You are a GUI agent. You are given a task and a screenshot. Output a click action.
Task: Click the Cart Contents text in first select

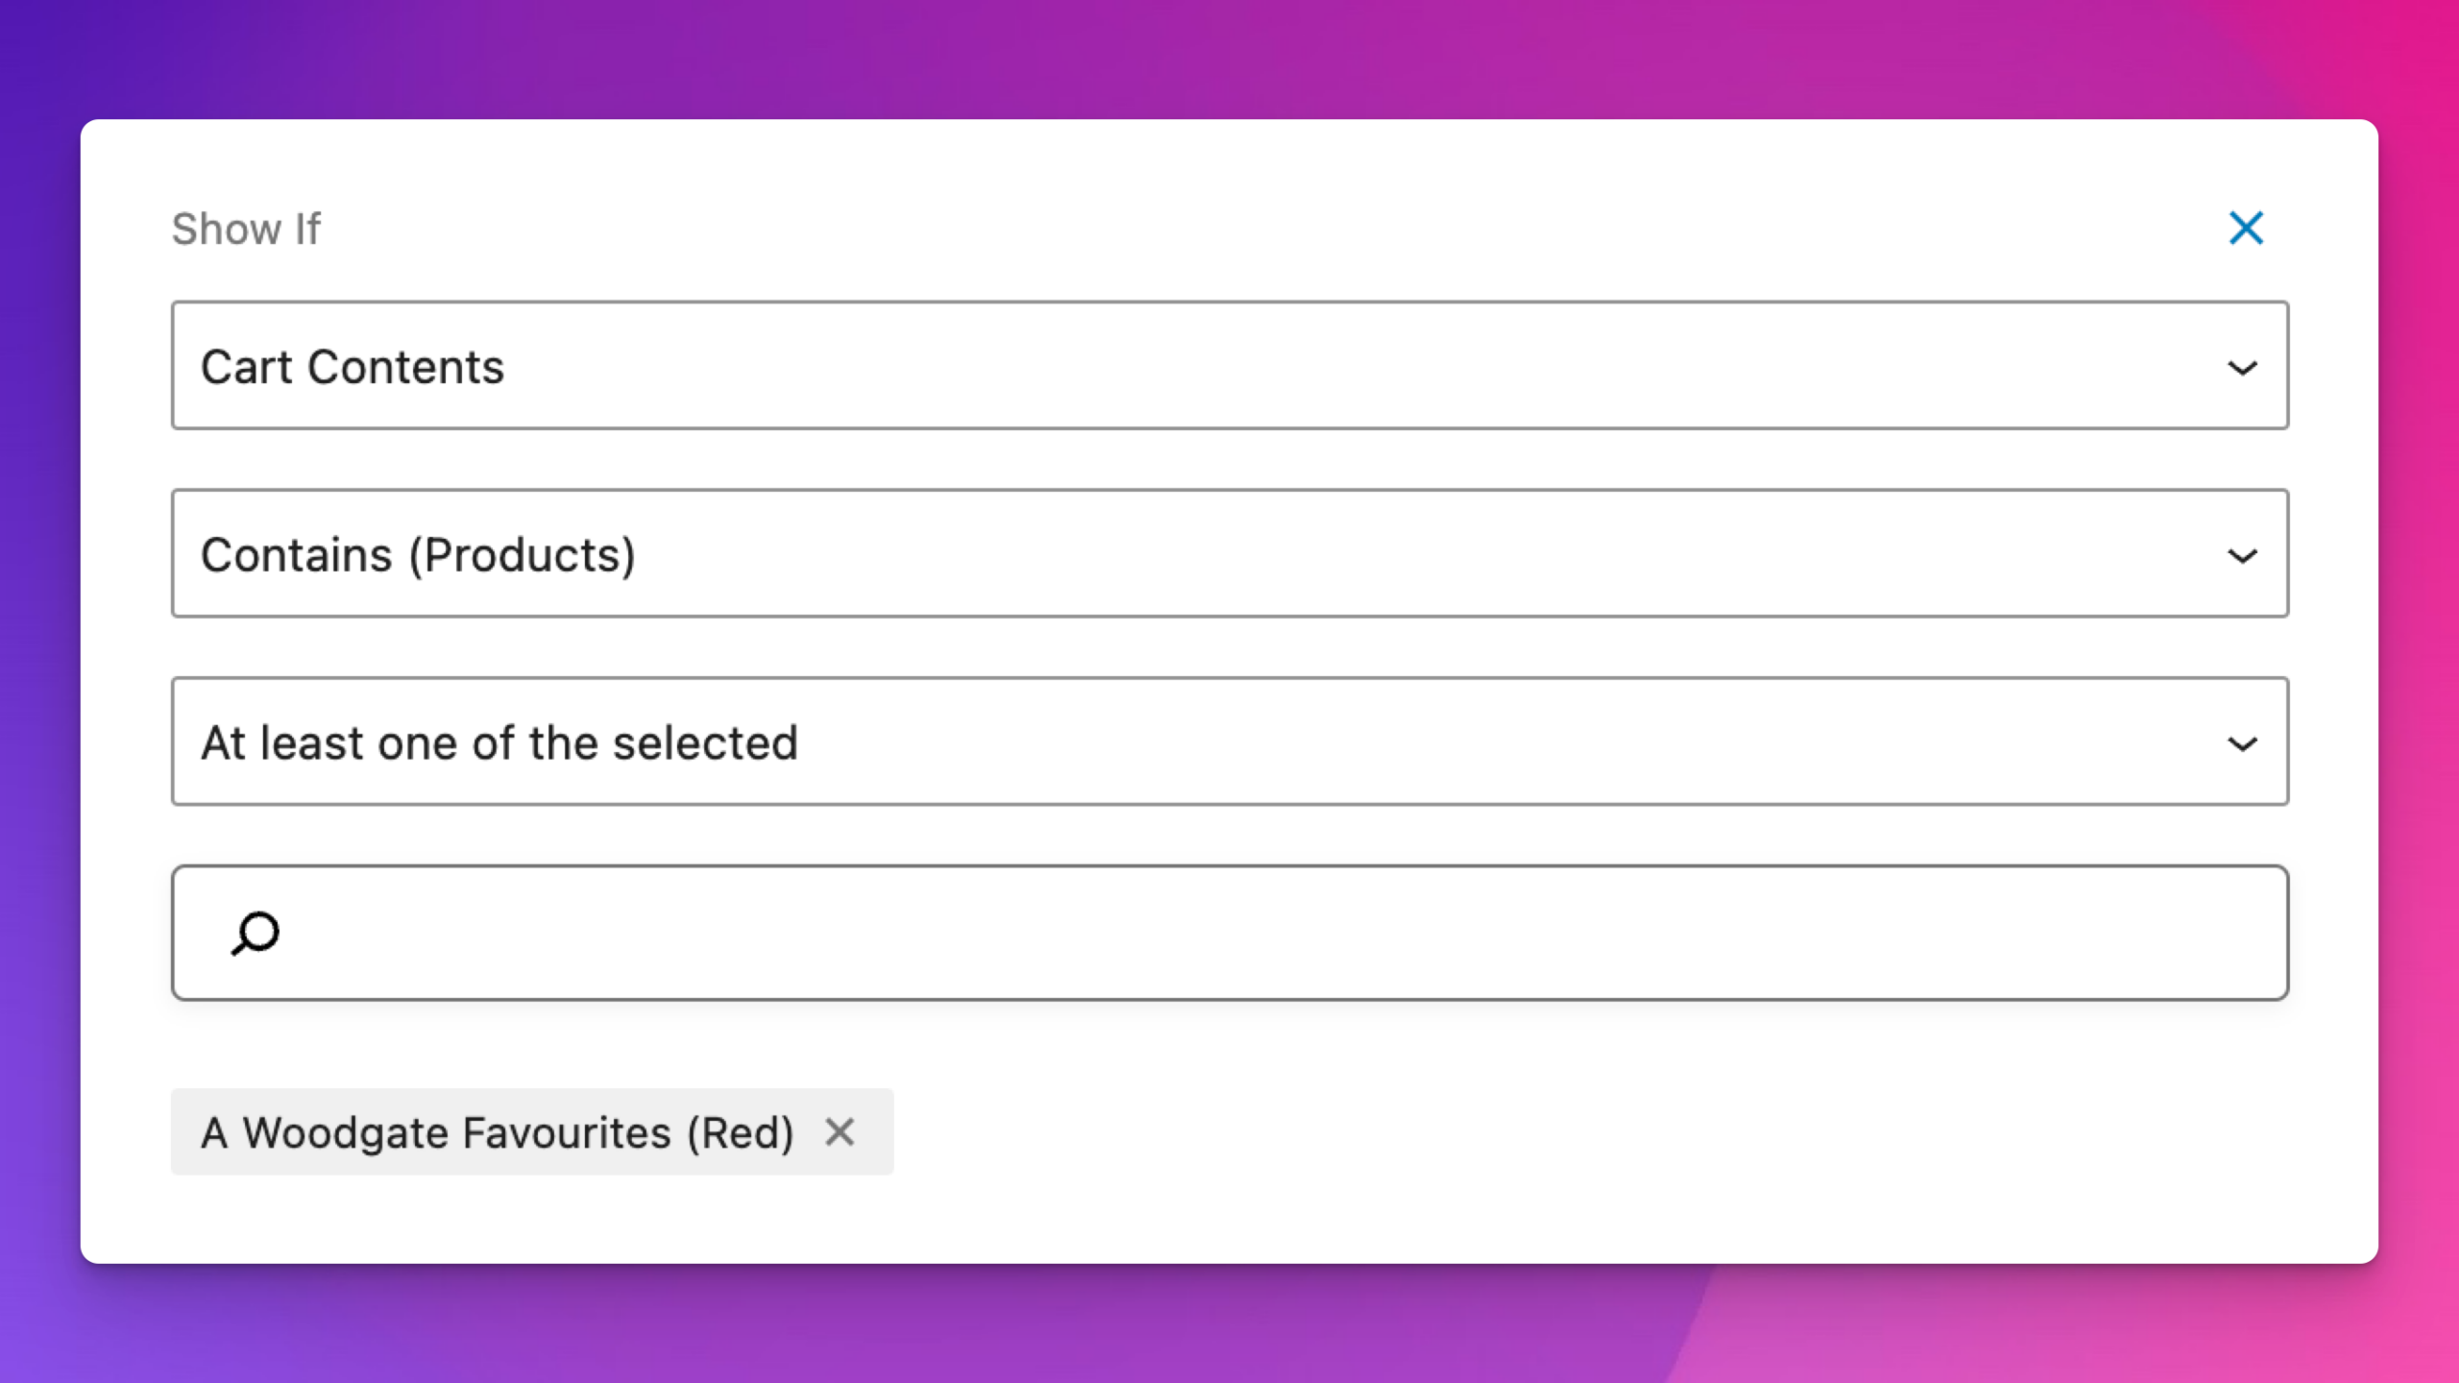point(352,367)
